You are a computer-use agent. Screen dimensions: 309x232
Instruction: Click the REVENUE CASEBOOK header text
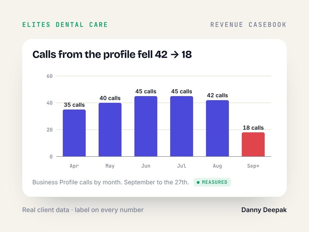click(248, 25)
